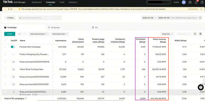Click the time zone info icon

(197, 18)
